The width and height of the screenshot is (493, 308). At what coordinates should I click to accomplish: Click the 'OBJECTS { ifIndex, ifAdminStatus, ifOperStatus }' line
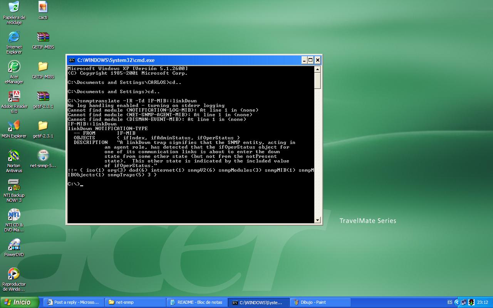click(x=157, y=138)
